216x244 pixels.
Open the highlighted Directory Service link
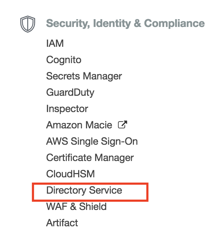tap(84, 190)
